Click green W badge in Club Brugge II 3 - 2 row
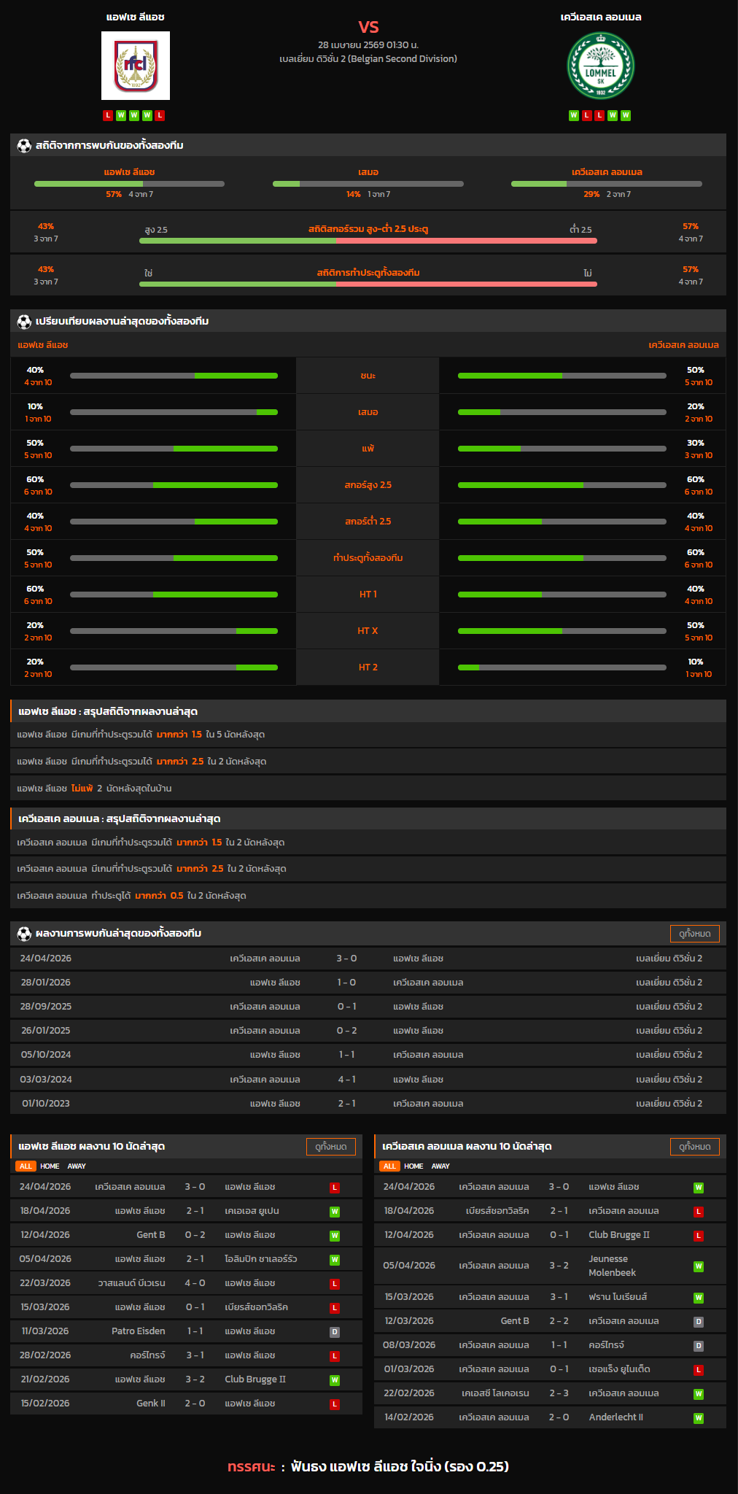The image size is (738, 1494). pos(335,1380)
